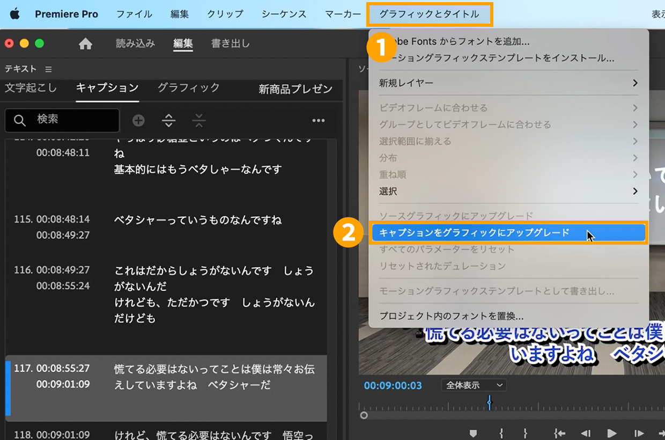Screen dimensions: 665x440
Task: Click the 検索 search field
Action: (62, 120)
